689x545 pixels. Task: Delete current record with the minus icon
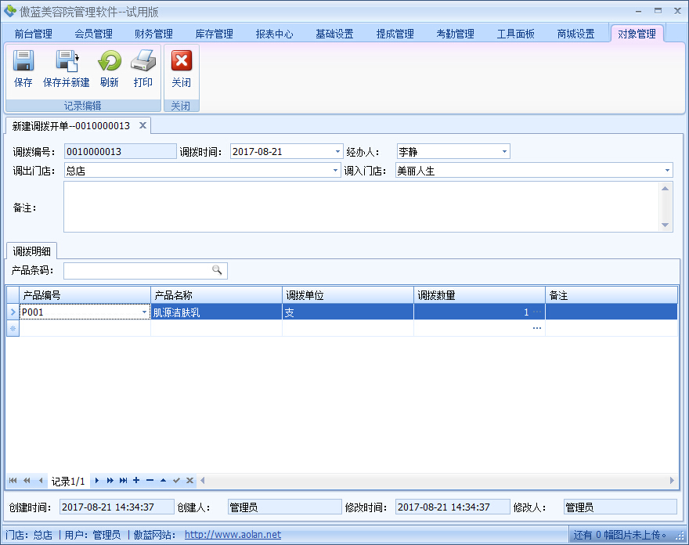coord(149,480)
